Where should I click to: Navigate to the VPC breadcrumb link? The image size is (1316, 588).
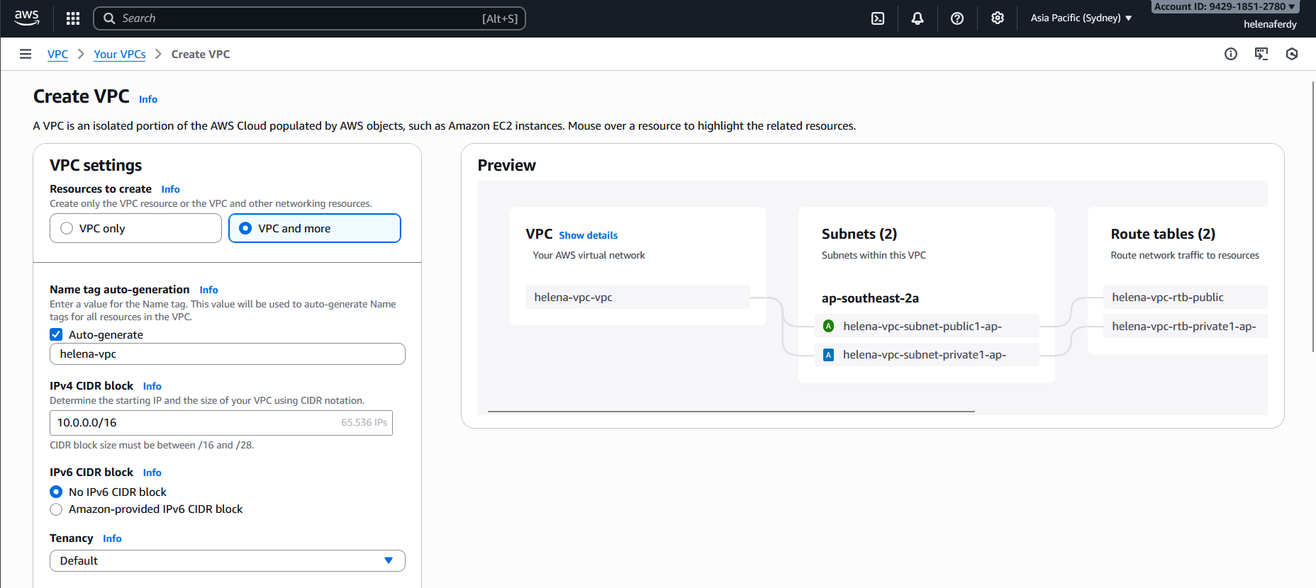(57, 55)
